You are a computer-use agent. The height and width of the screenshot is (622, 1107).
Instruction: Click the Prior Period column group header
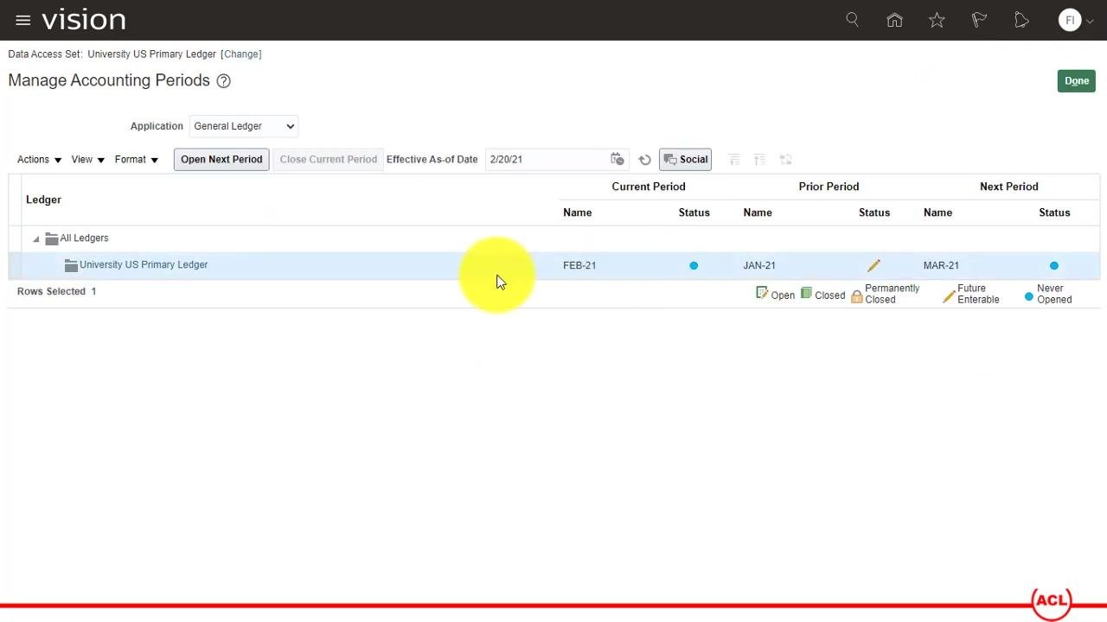pyautogui.click(x=829, y=187)
